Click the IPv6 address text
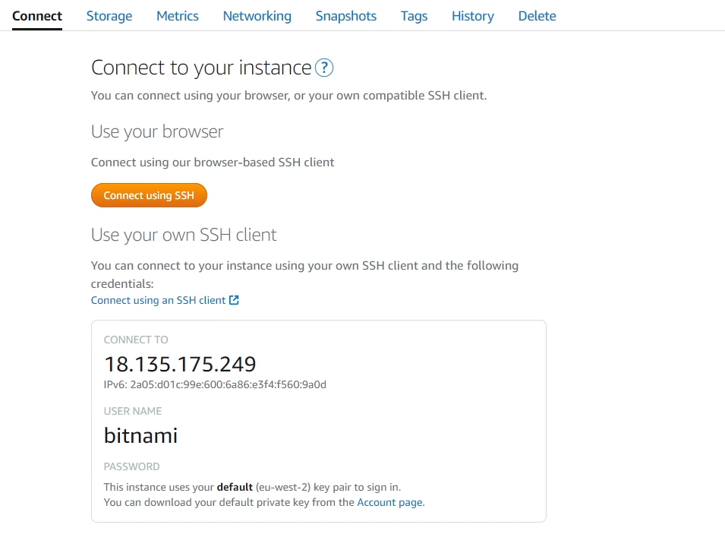Image resolution: width=725 pixels, height=534 pixels. 215,384
